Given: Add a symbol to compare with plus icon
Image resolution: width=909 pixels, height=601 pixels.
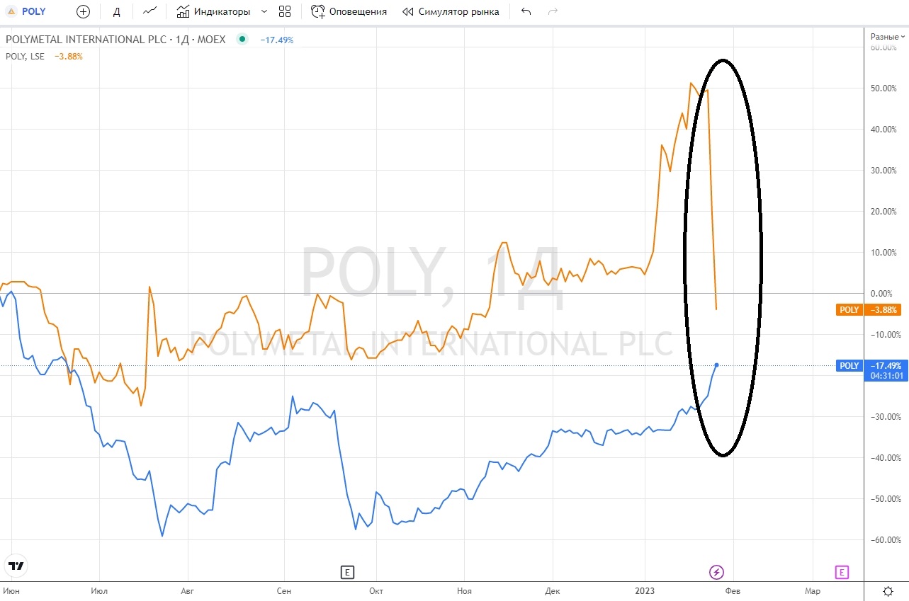Looking at the screenshot, I should coord(83,11).
